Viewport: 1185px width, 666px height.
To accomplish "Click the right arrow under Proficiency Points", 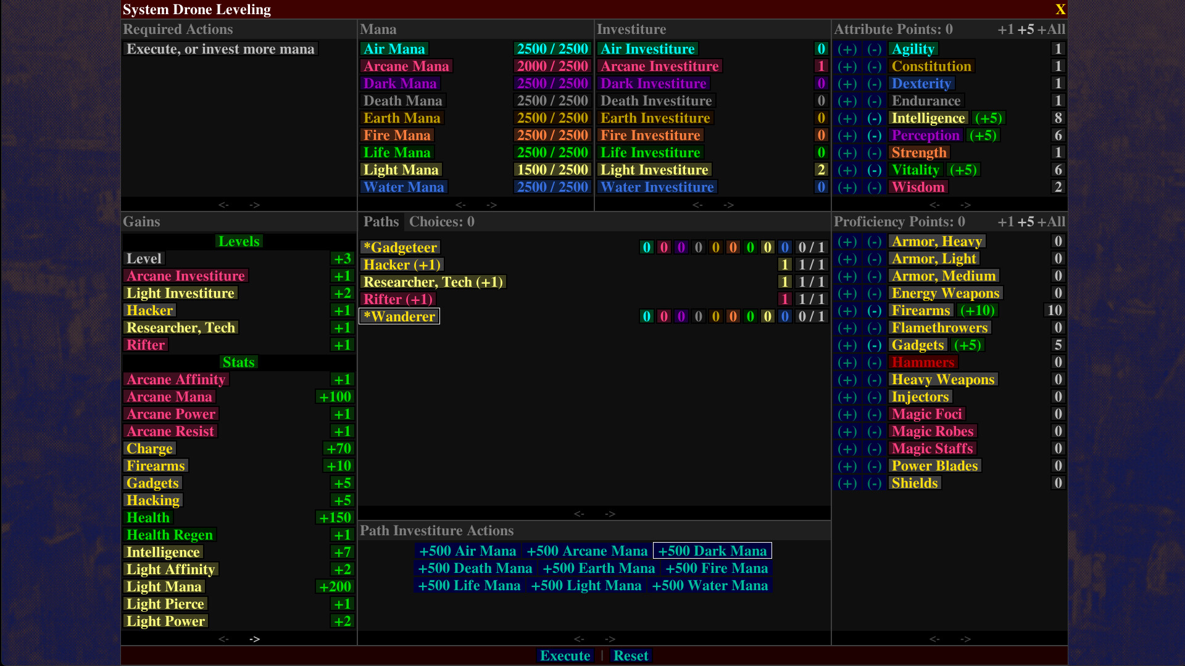I will coord(964,639).
